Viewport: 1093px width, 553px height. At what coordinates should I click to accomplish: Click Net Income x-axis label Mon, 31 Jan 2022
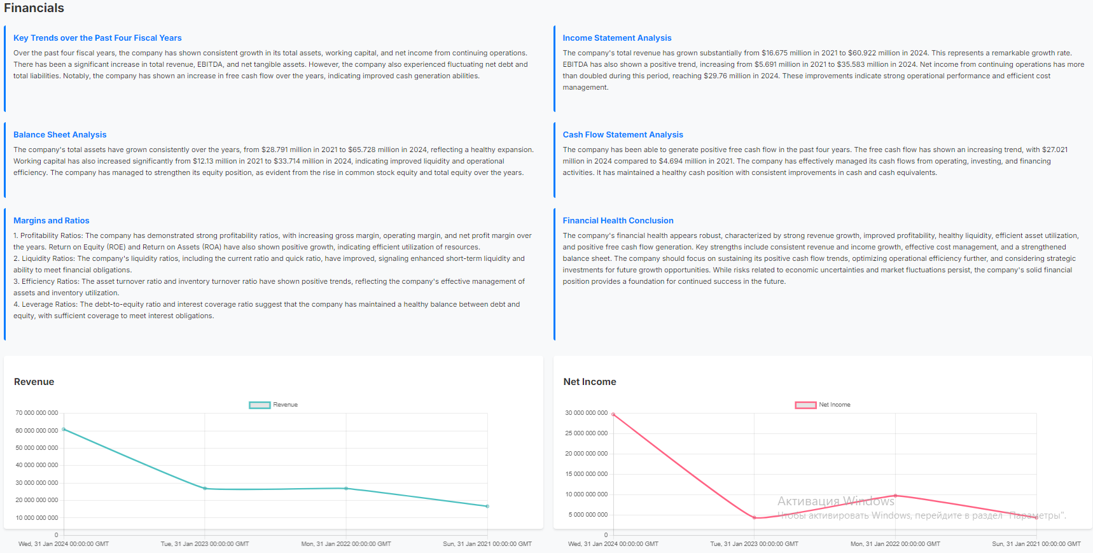tap(895, 544)
